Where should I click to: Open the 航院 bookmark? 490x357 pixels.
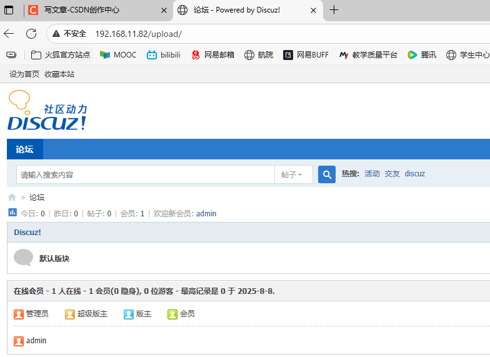coord(259,55)
